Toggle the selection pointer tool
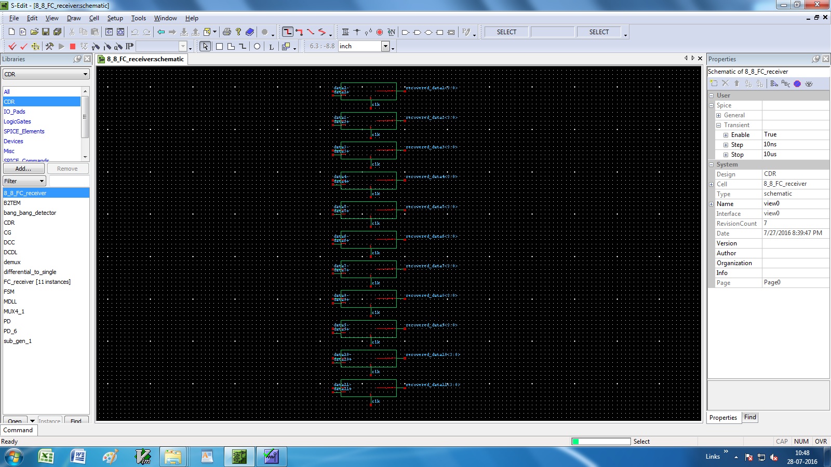The image size is (831, 467). tap(206, 46)
